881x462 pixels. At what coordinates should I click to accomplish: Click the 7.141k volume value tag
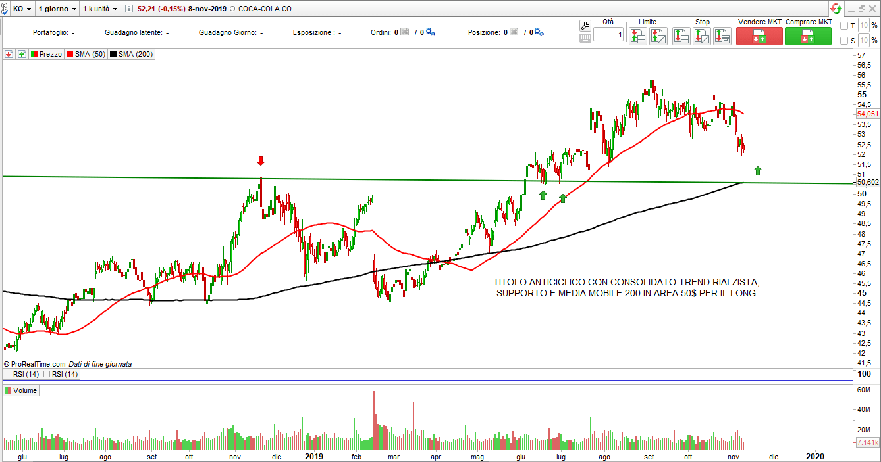(x=868, y=443)
